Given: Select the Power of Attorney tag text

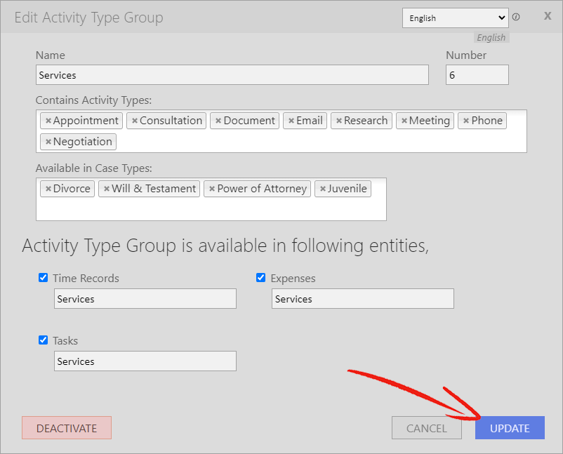Looking at the screenshot, I should coord(262,189).
